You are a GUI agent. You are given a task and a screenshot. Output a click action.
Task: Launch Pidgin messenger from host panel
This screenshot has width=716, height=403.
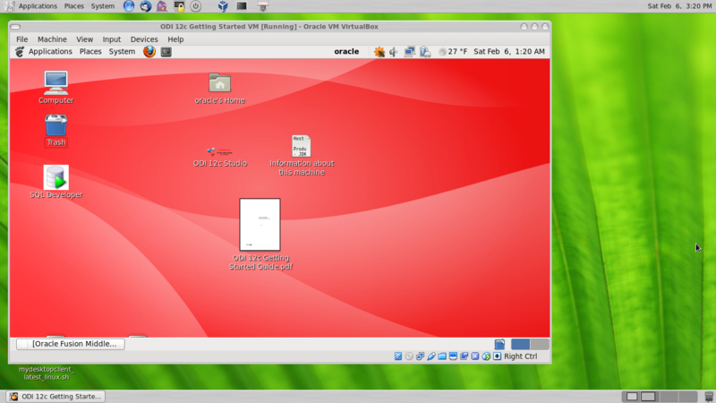click(x=162, y=6)
